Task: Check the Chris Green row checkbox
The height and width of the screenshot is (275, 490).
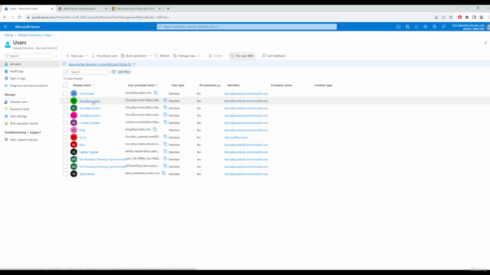Action: (x=65, y=93)
